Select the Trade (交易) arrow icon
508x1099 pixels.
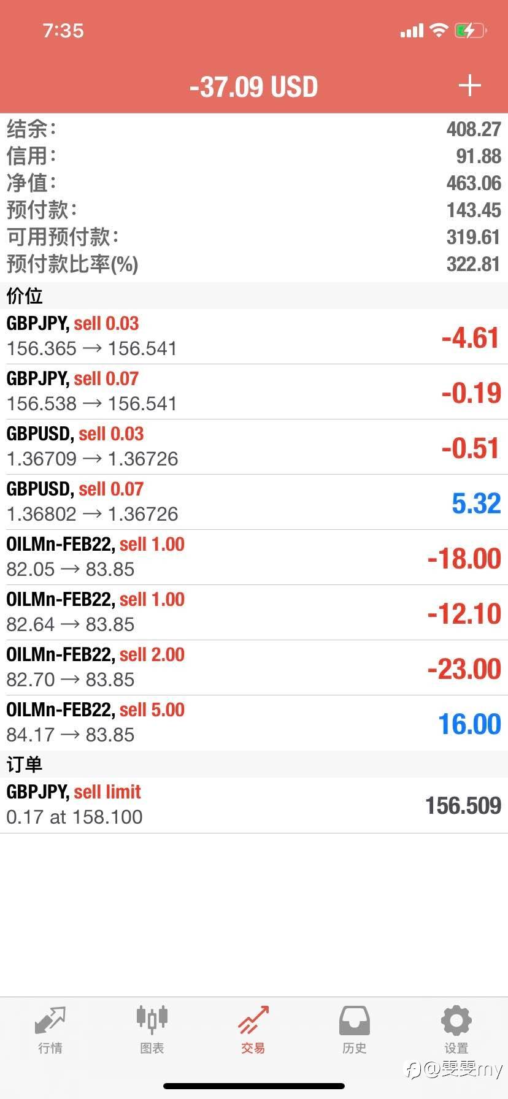253,1020
